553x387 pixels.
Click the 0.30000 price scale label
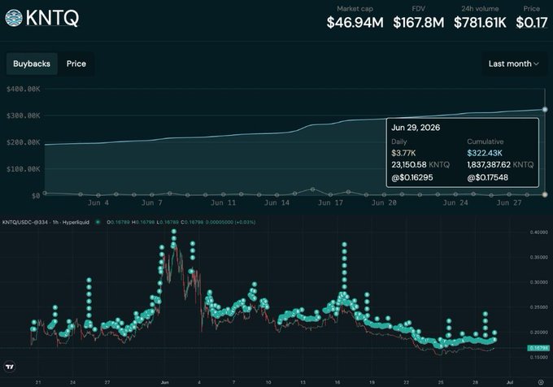click(x=539, y=282)
